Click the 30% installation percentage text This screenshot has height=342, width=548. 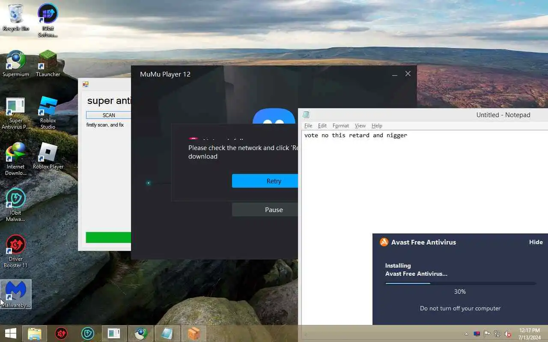460,292
